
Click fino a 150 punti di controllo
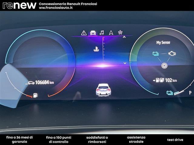[x=59, y=140]
